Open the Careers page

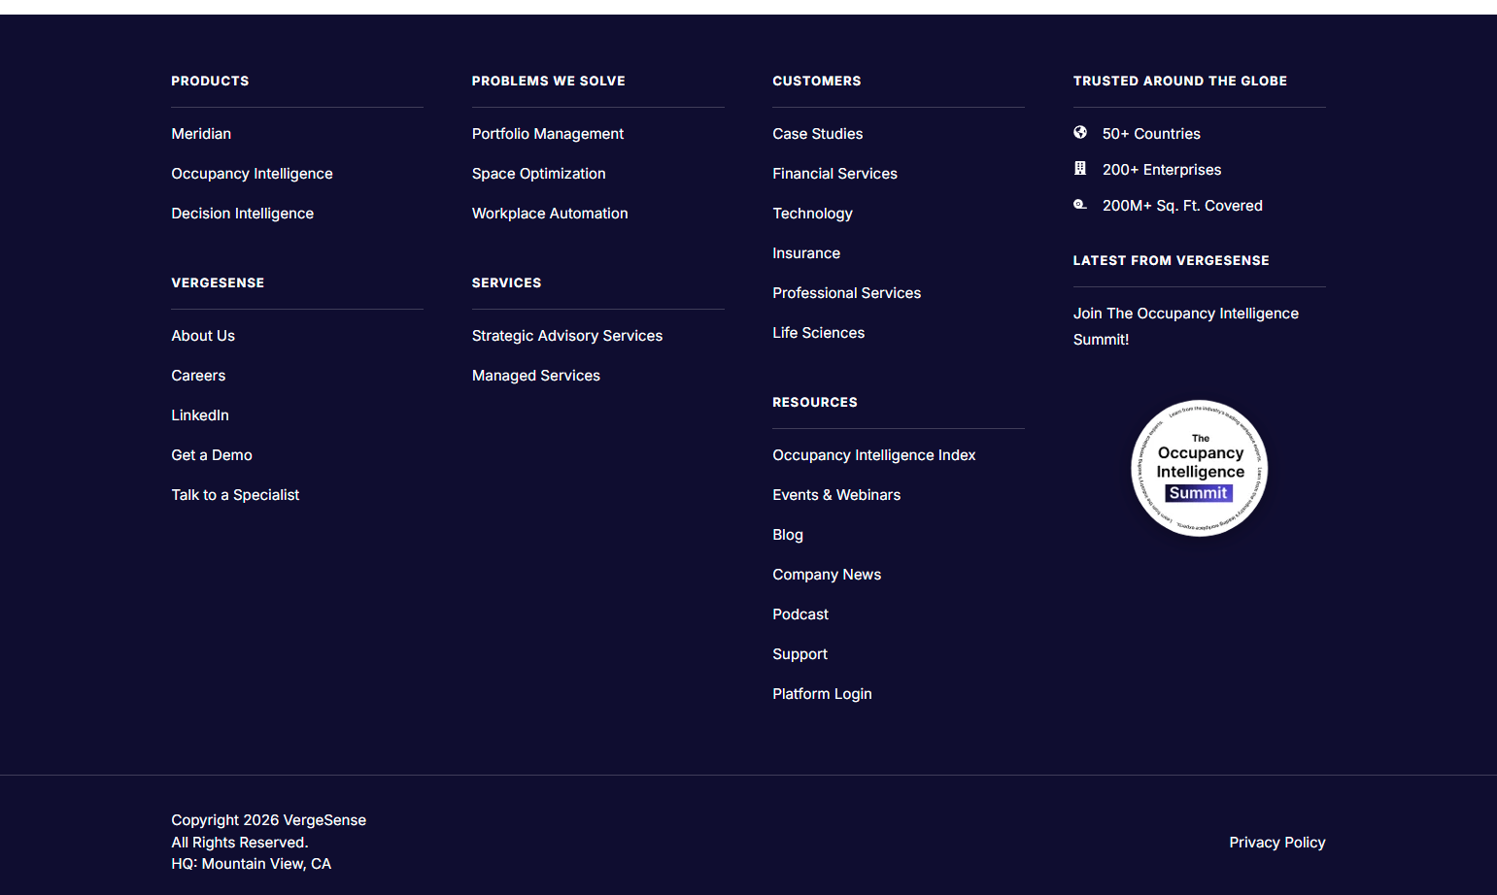pos(198,375)
